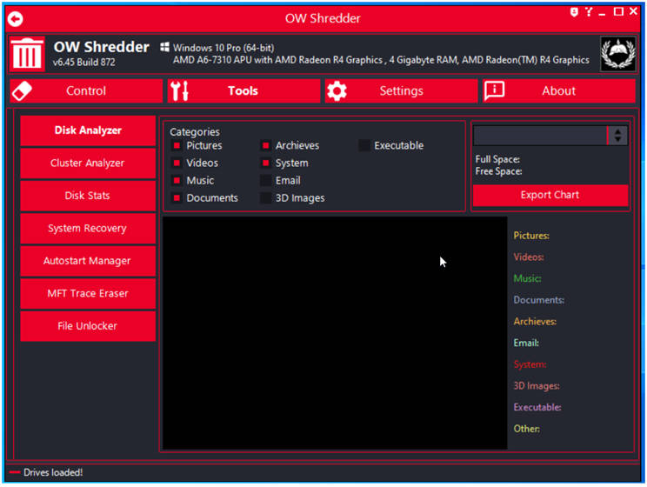Viewport: 647px width, 487px height.
Task: Click the back arrow icon in title bar
Action: [16, 18]
